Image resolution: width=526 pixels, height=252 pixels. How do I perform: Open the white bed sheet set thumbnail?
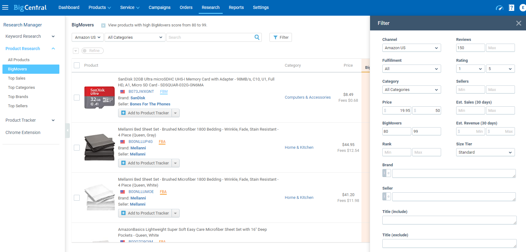[99, 197]
